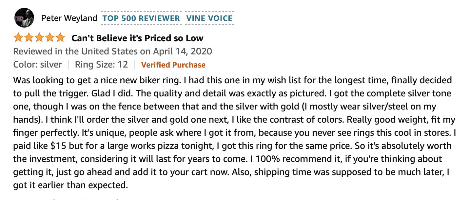
Task: Click the last line "got it earlier than expected"
Action: (70, 185)
